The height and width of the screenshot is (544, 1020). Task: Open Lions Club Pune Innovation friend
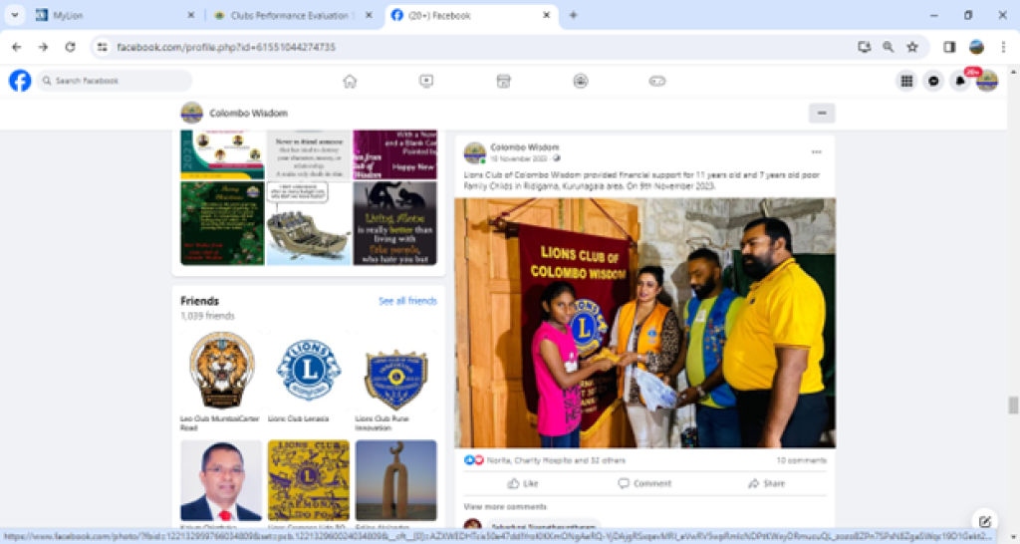tap(396, 371)
